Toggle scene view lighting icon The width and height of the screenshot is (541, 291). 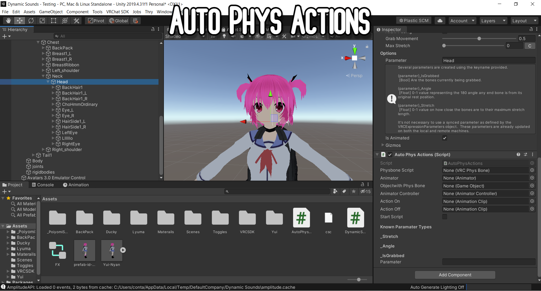[224, 36]
